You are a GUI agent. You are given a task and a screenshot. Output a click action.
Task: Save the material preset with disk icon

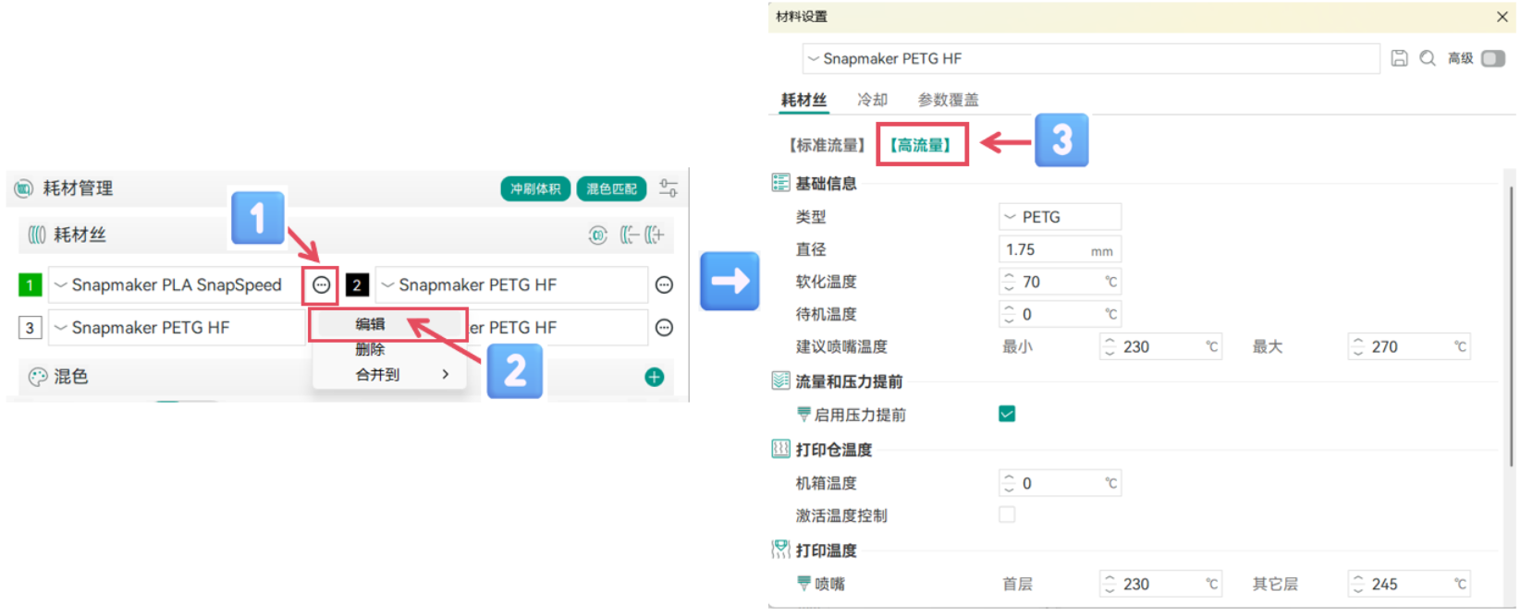point(1399,58)
